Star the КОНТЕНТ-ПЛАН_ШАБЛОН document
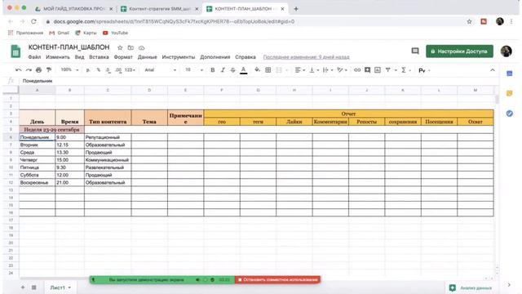This screenshot has width=522, height=294. 120,47
